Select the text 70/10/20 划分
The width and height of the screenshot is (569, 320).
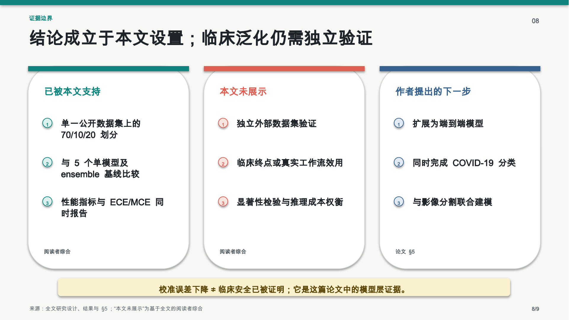tap(89, 135)
